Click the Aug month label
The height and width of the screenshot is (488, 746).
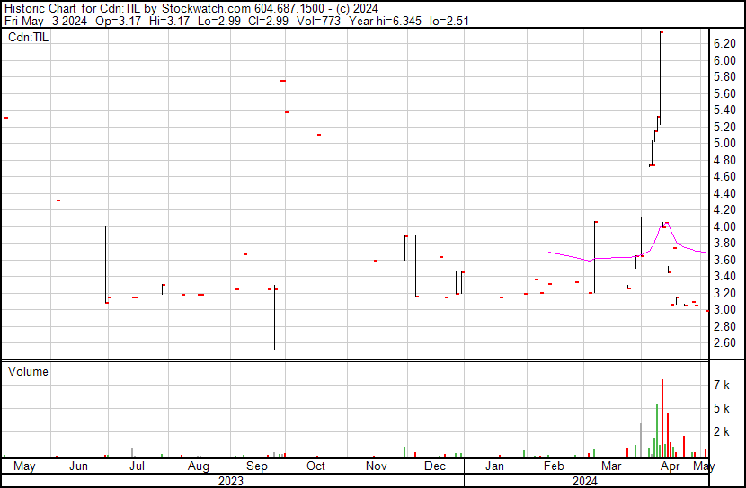199,466
